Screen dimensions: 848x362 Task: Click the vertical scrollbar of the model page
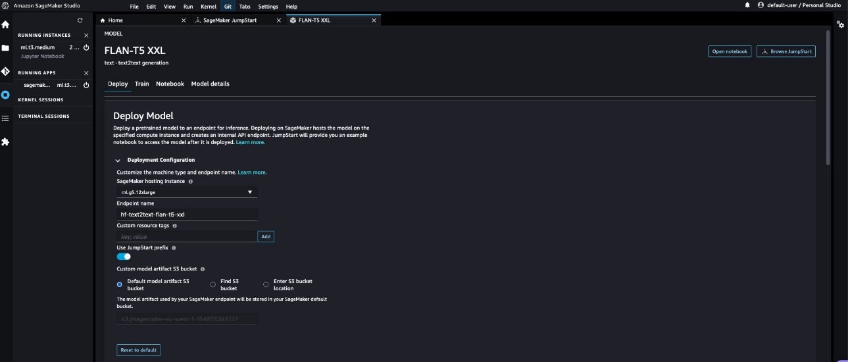point(828,99)
